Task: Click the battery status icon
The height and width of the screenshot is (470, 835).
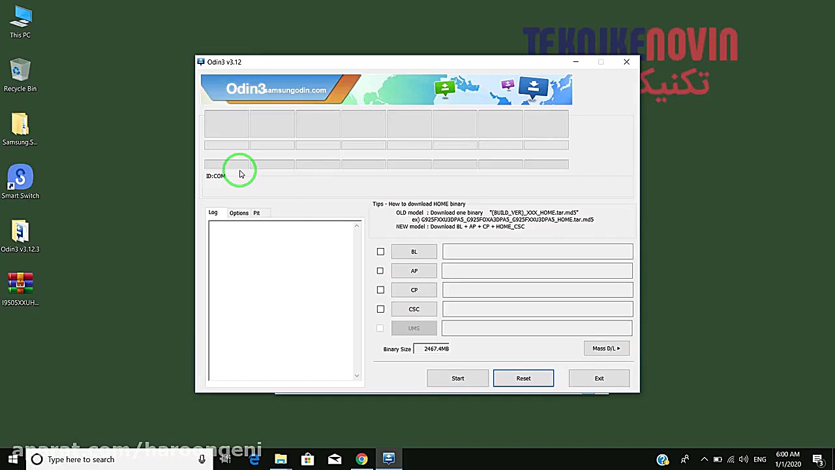Action: [718, 460]
